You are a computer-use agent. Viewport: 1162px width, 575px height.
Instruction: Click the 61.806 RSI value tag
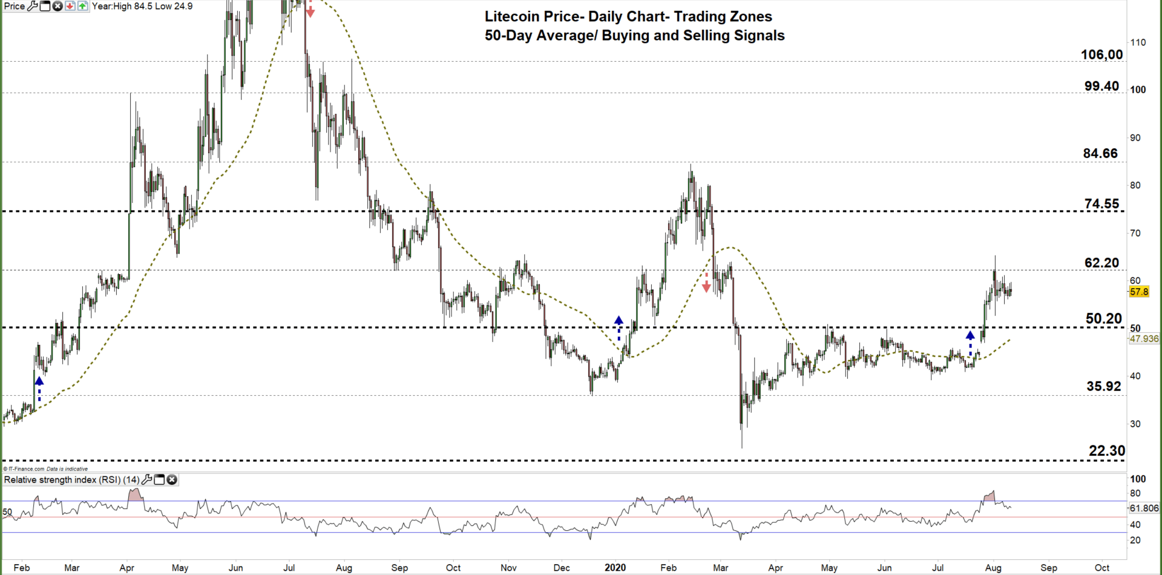pos(1144,508)
